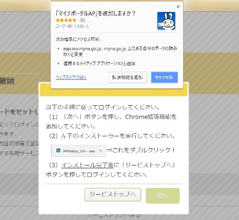Expand the MPASetup download item chevron
The width and height of the screenshot is (239, 220).
100,151
